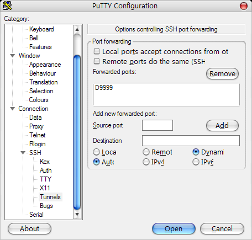
Task: Click the category list scroll down arrow
Action: click(77, 215)
